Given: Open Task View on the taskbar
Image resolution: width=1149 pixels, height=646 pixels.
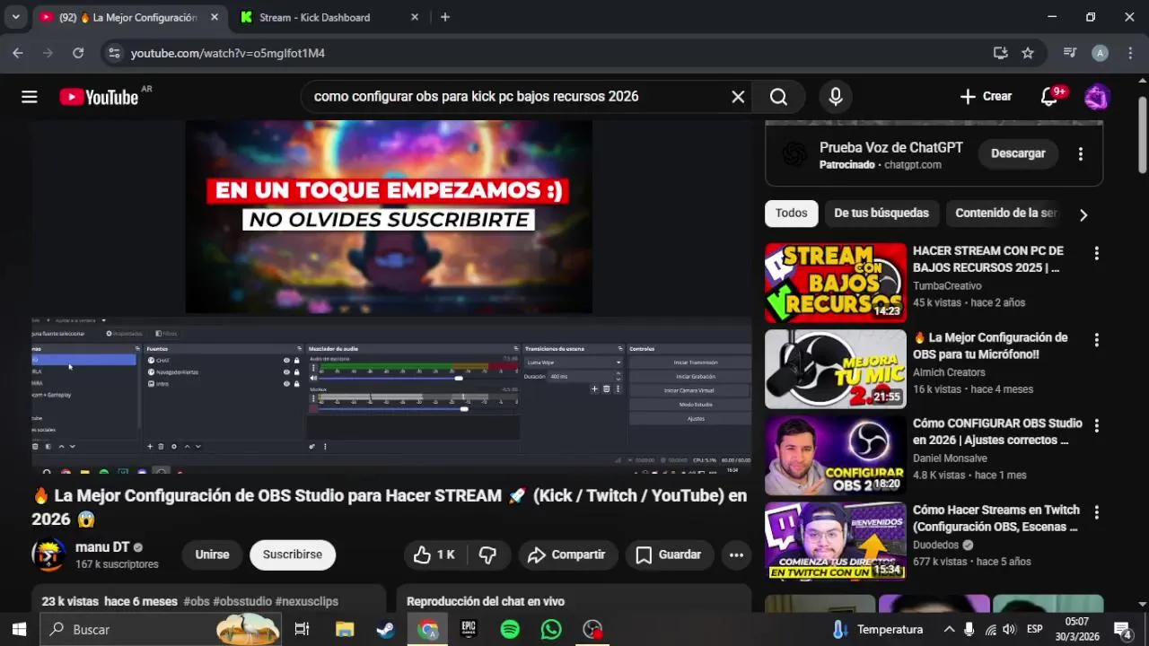Looking at the screenshot, I should [303, 630].
